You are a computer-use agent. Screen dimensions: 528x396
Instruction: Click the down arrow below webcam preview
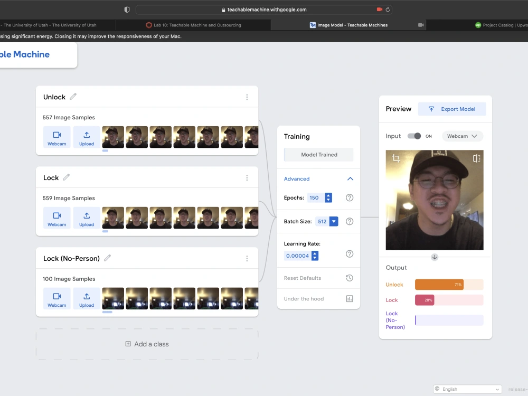(435, 257)
